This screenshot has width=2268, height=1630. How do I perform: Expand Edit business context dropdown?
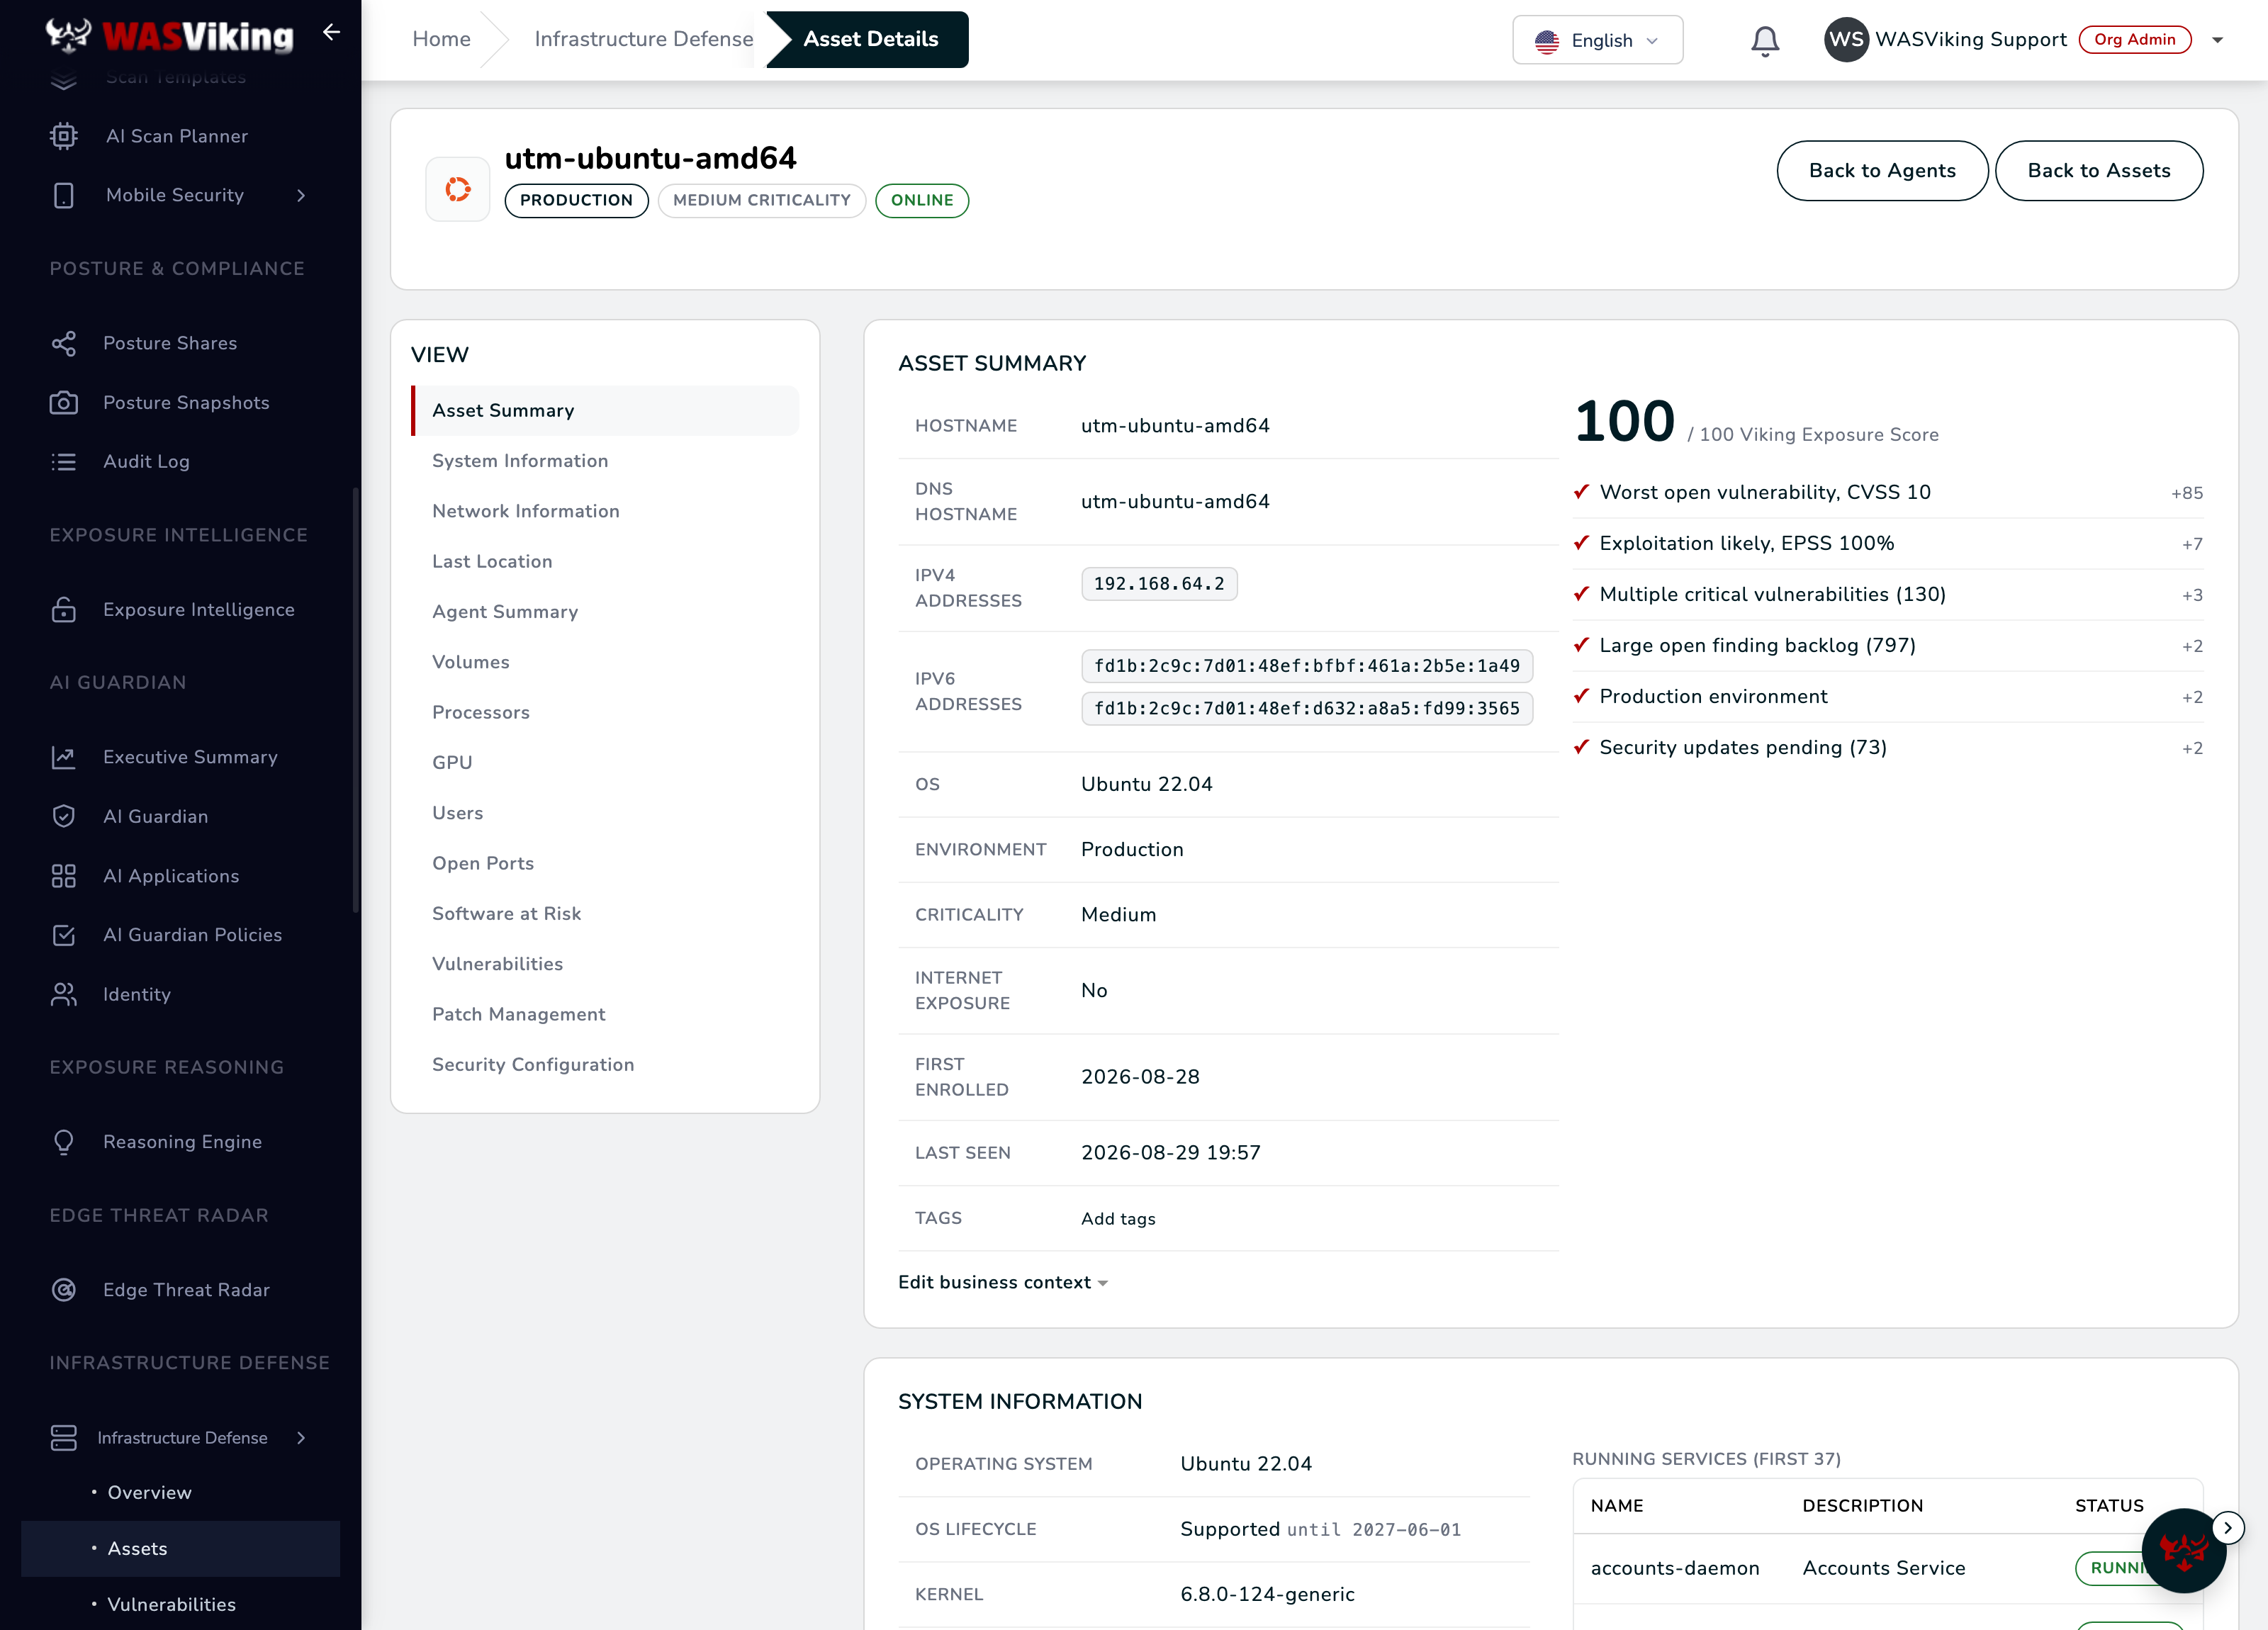pos(1003,1282)
